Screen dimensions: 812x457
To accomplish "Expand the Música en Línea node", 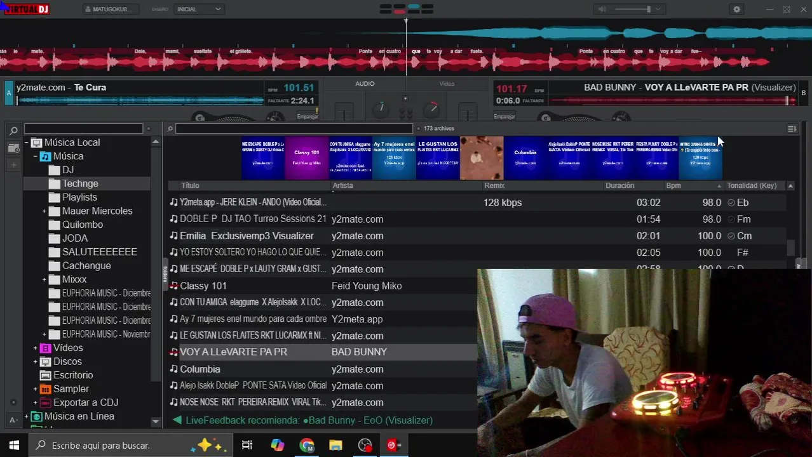I will point(26,416).
